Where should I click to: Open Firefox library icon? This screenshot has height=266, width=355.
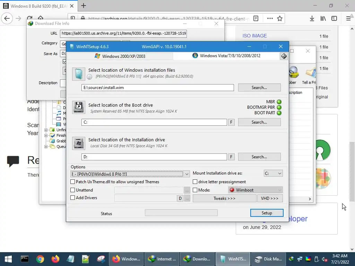[x=323, y=19]
